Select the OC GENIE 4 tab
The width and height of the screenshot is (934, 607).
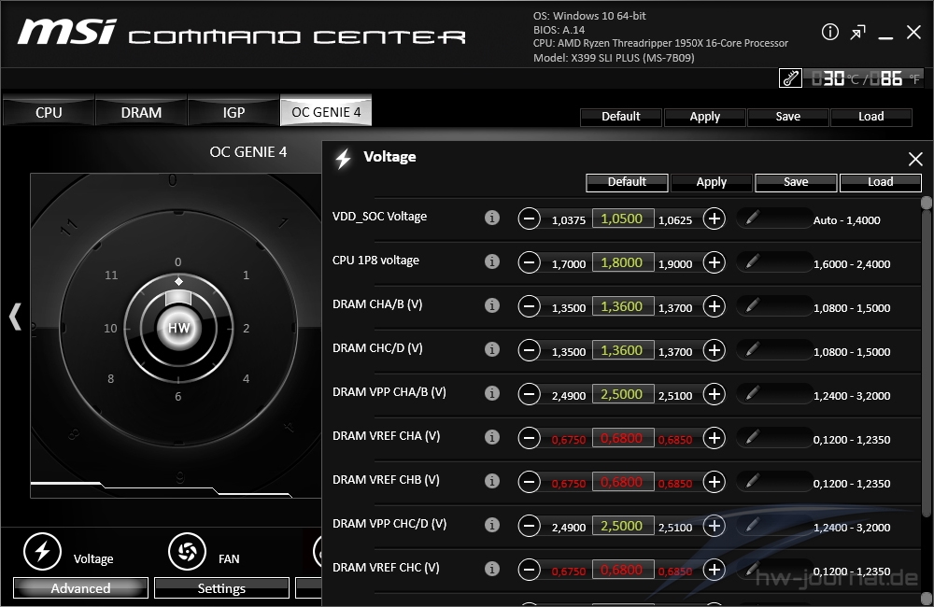point(326,111)
